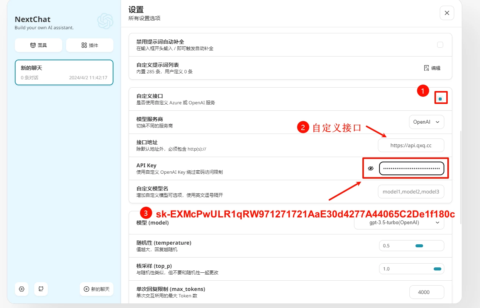
Task: Open settings via bottom-left hexagon icon
Action: pos(22,289)
